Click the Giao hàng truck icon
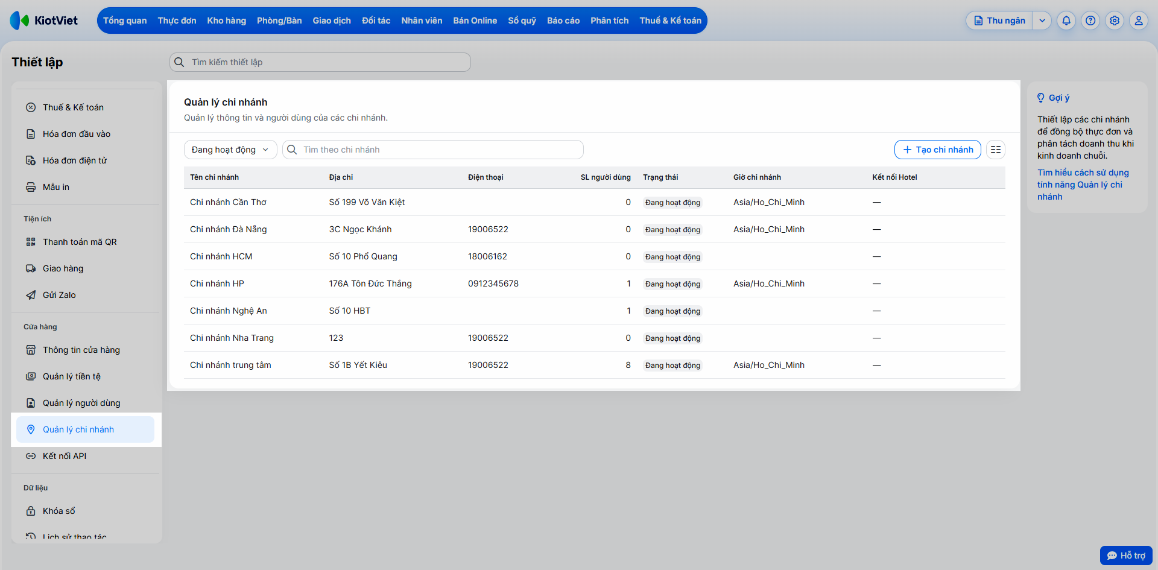This screenshot has width=1158, height=570. coord(31,268)
